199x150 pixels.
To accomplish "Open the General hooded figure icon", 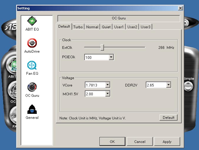I will pos(32,109).
